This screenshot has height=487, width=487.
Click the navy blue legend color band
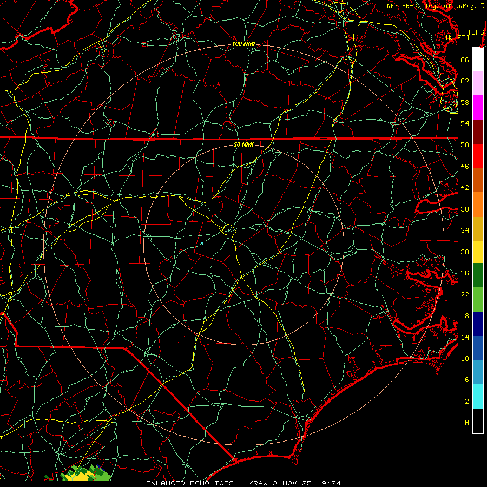(478, 324)
